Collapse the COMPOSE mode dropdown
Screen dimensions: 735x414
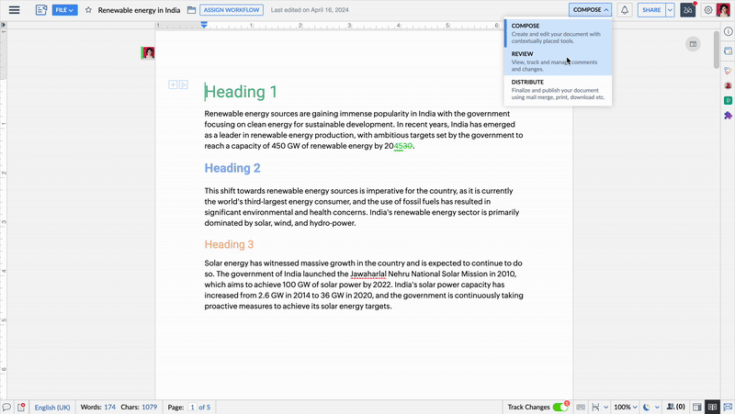tap(590, 10)
